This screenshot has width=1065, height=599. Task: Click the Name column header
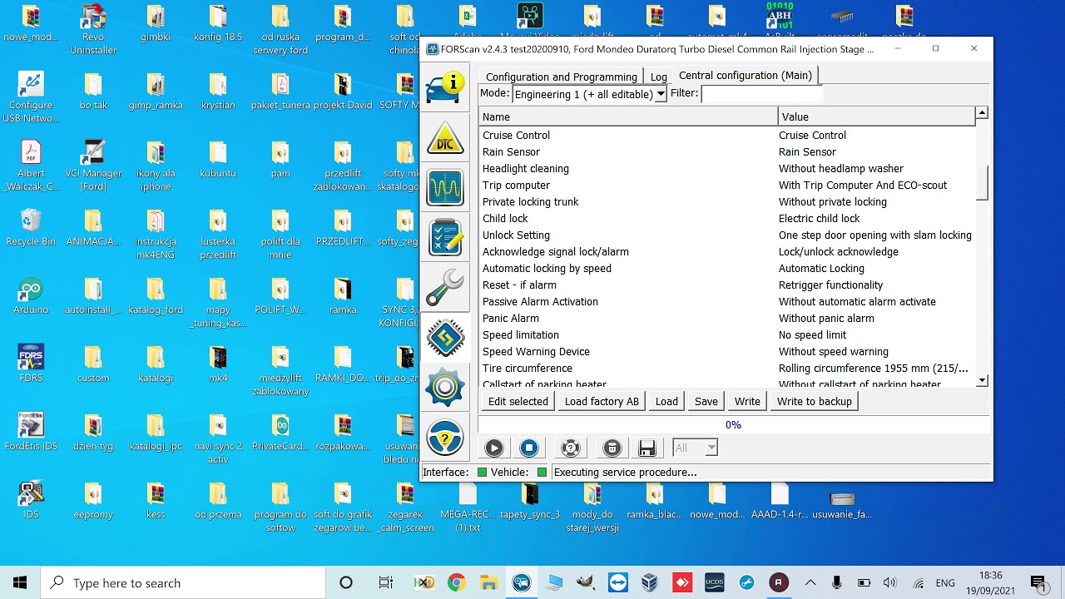629,116
